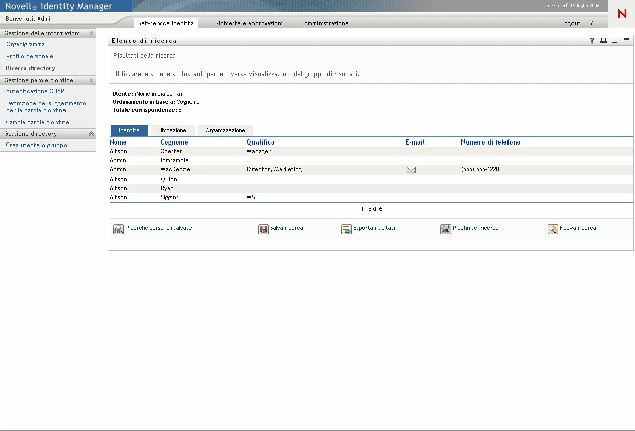635x431 pixels.
Task: Sort results by Nome column header
Action: click(x=118, y=142)
